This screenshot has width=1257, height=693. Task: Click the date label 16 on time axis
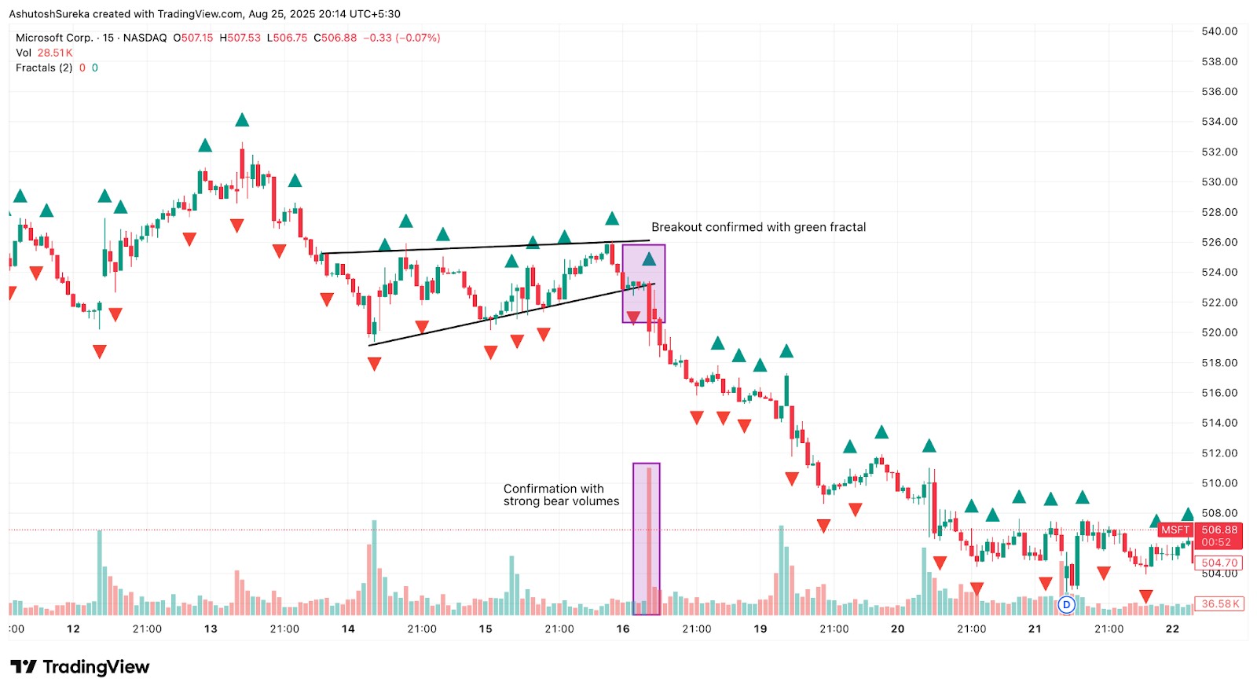point(623,629)
